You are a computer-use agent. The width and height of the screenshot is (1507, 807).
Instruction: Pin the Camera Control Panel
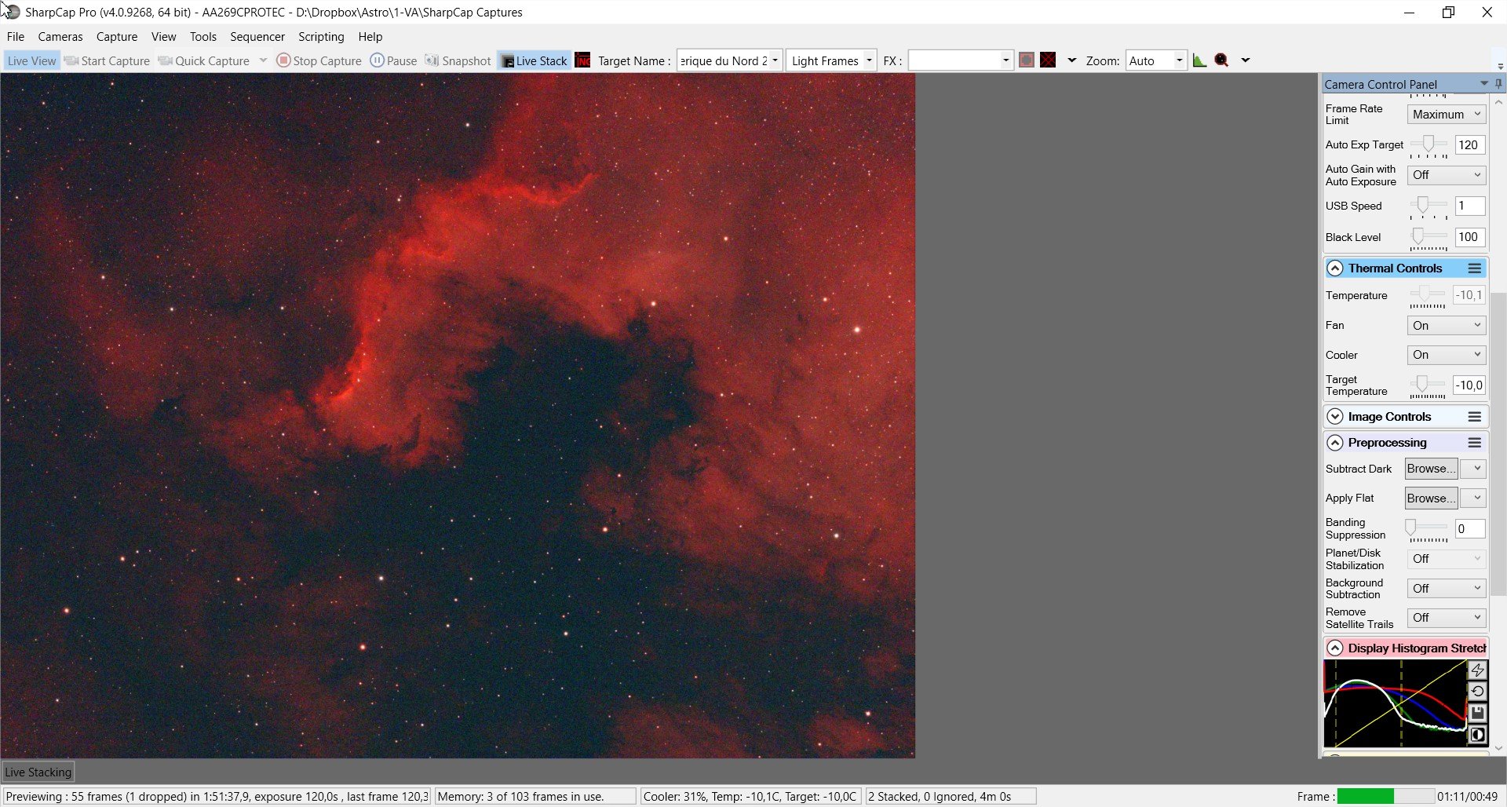pyautogui.click(x=1498, y=83)
